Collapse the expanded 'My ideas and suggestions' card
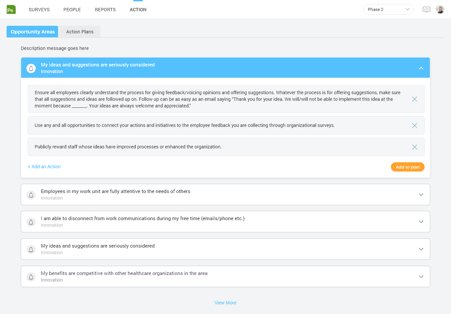Screen dimensions: 451x314 point(421,68)
